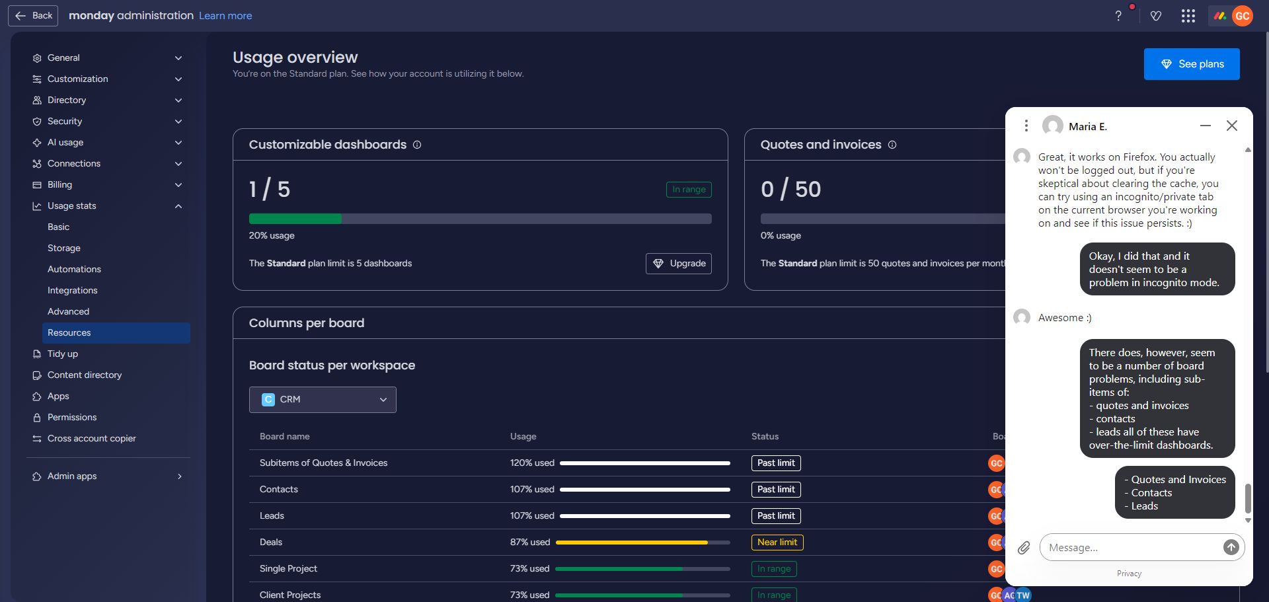The width and height of the screenshot is (1269, 602).
Task: Click the Status column header
Action: 765,437
